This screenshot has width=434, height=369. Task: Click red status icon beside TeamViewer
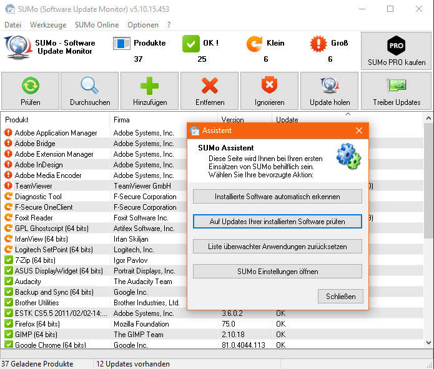point(8,185)
